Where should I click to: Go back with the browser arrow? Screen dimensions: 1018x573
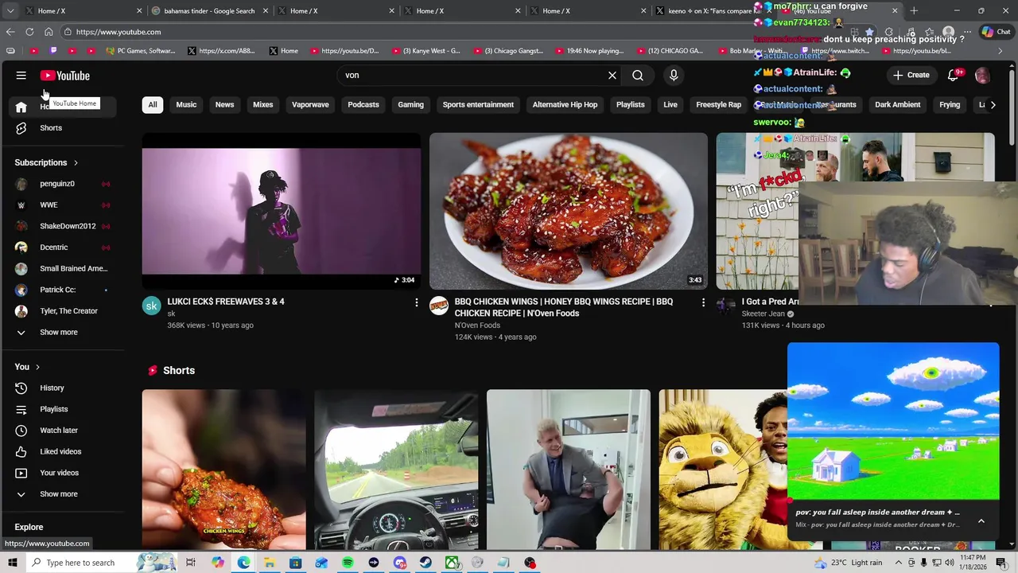(x=10, y=32)
